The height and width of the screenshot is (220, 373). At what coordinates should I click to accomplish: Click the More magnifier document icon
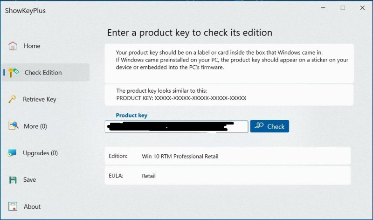click(14, 125)
